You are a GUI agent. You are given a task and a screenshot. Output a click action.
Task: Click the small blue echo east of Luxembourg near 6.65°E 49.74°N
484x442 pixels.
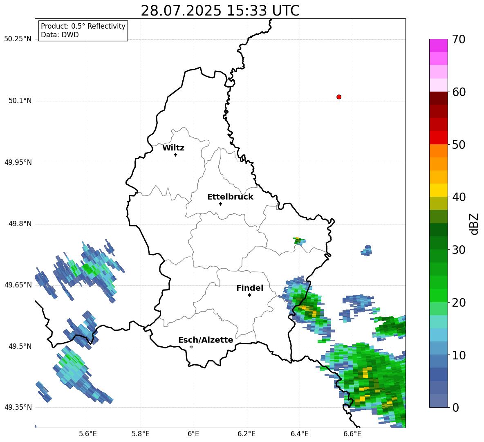[x=366, y=250]
